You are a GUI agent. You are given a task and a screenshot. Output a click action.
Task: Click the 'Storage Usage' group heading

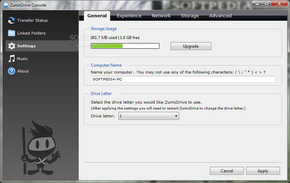104,29
